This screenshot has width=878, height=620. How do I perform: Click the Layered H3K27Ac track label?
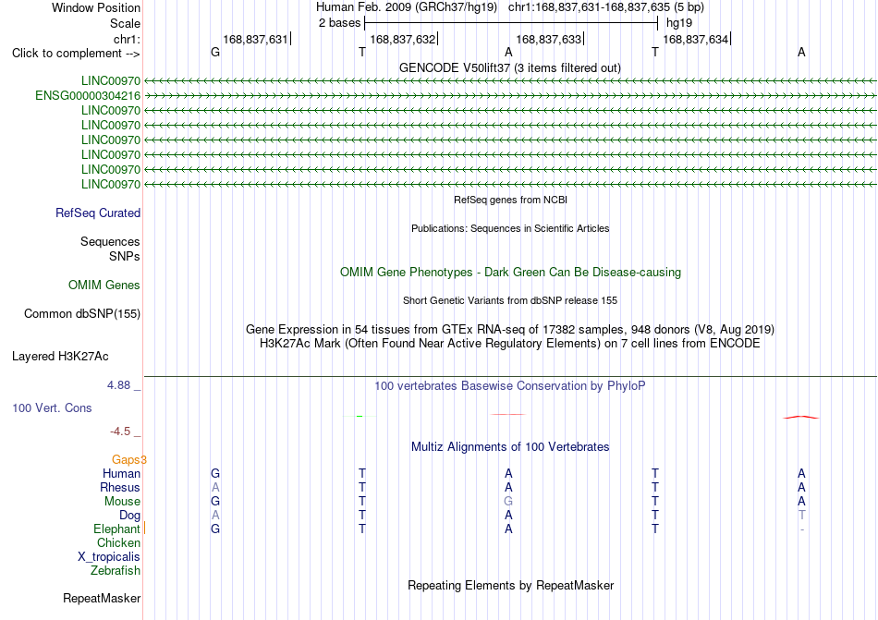coord(60,357)
